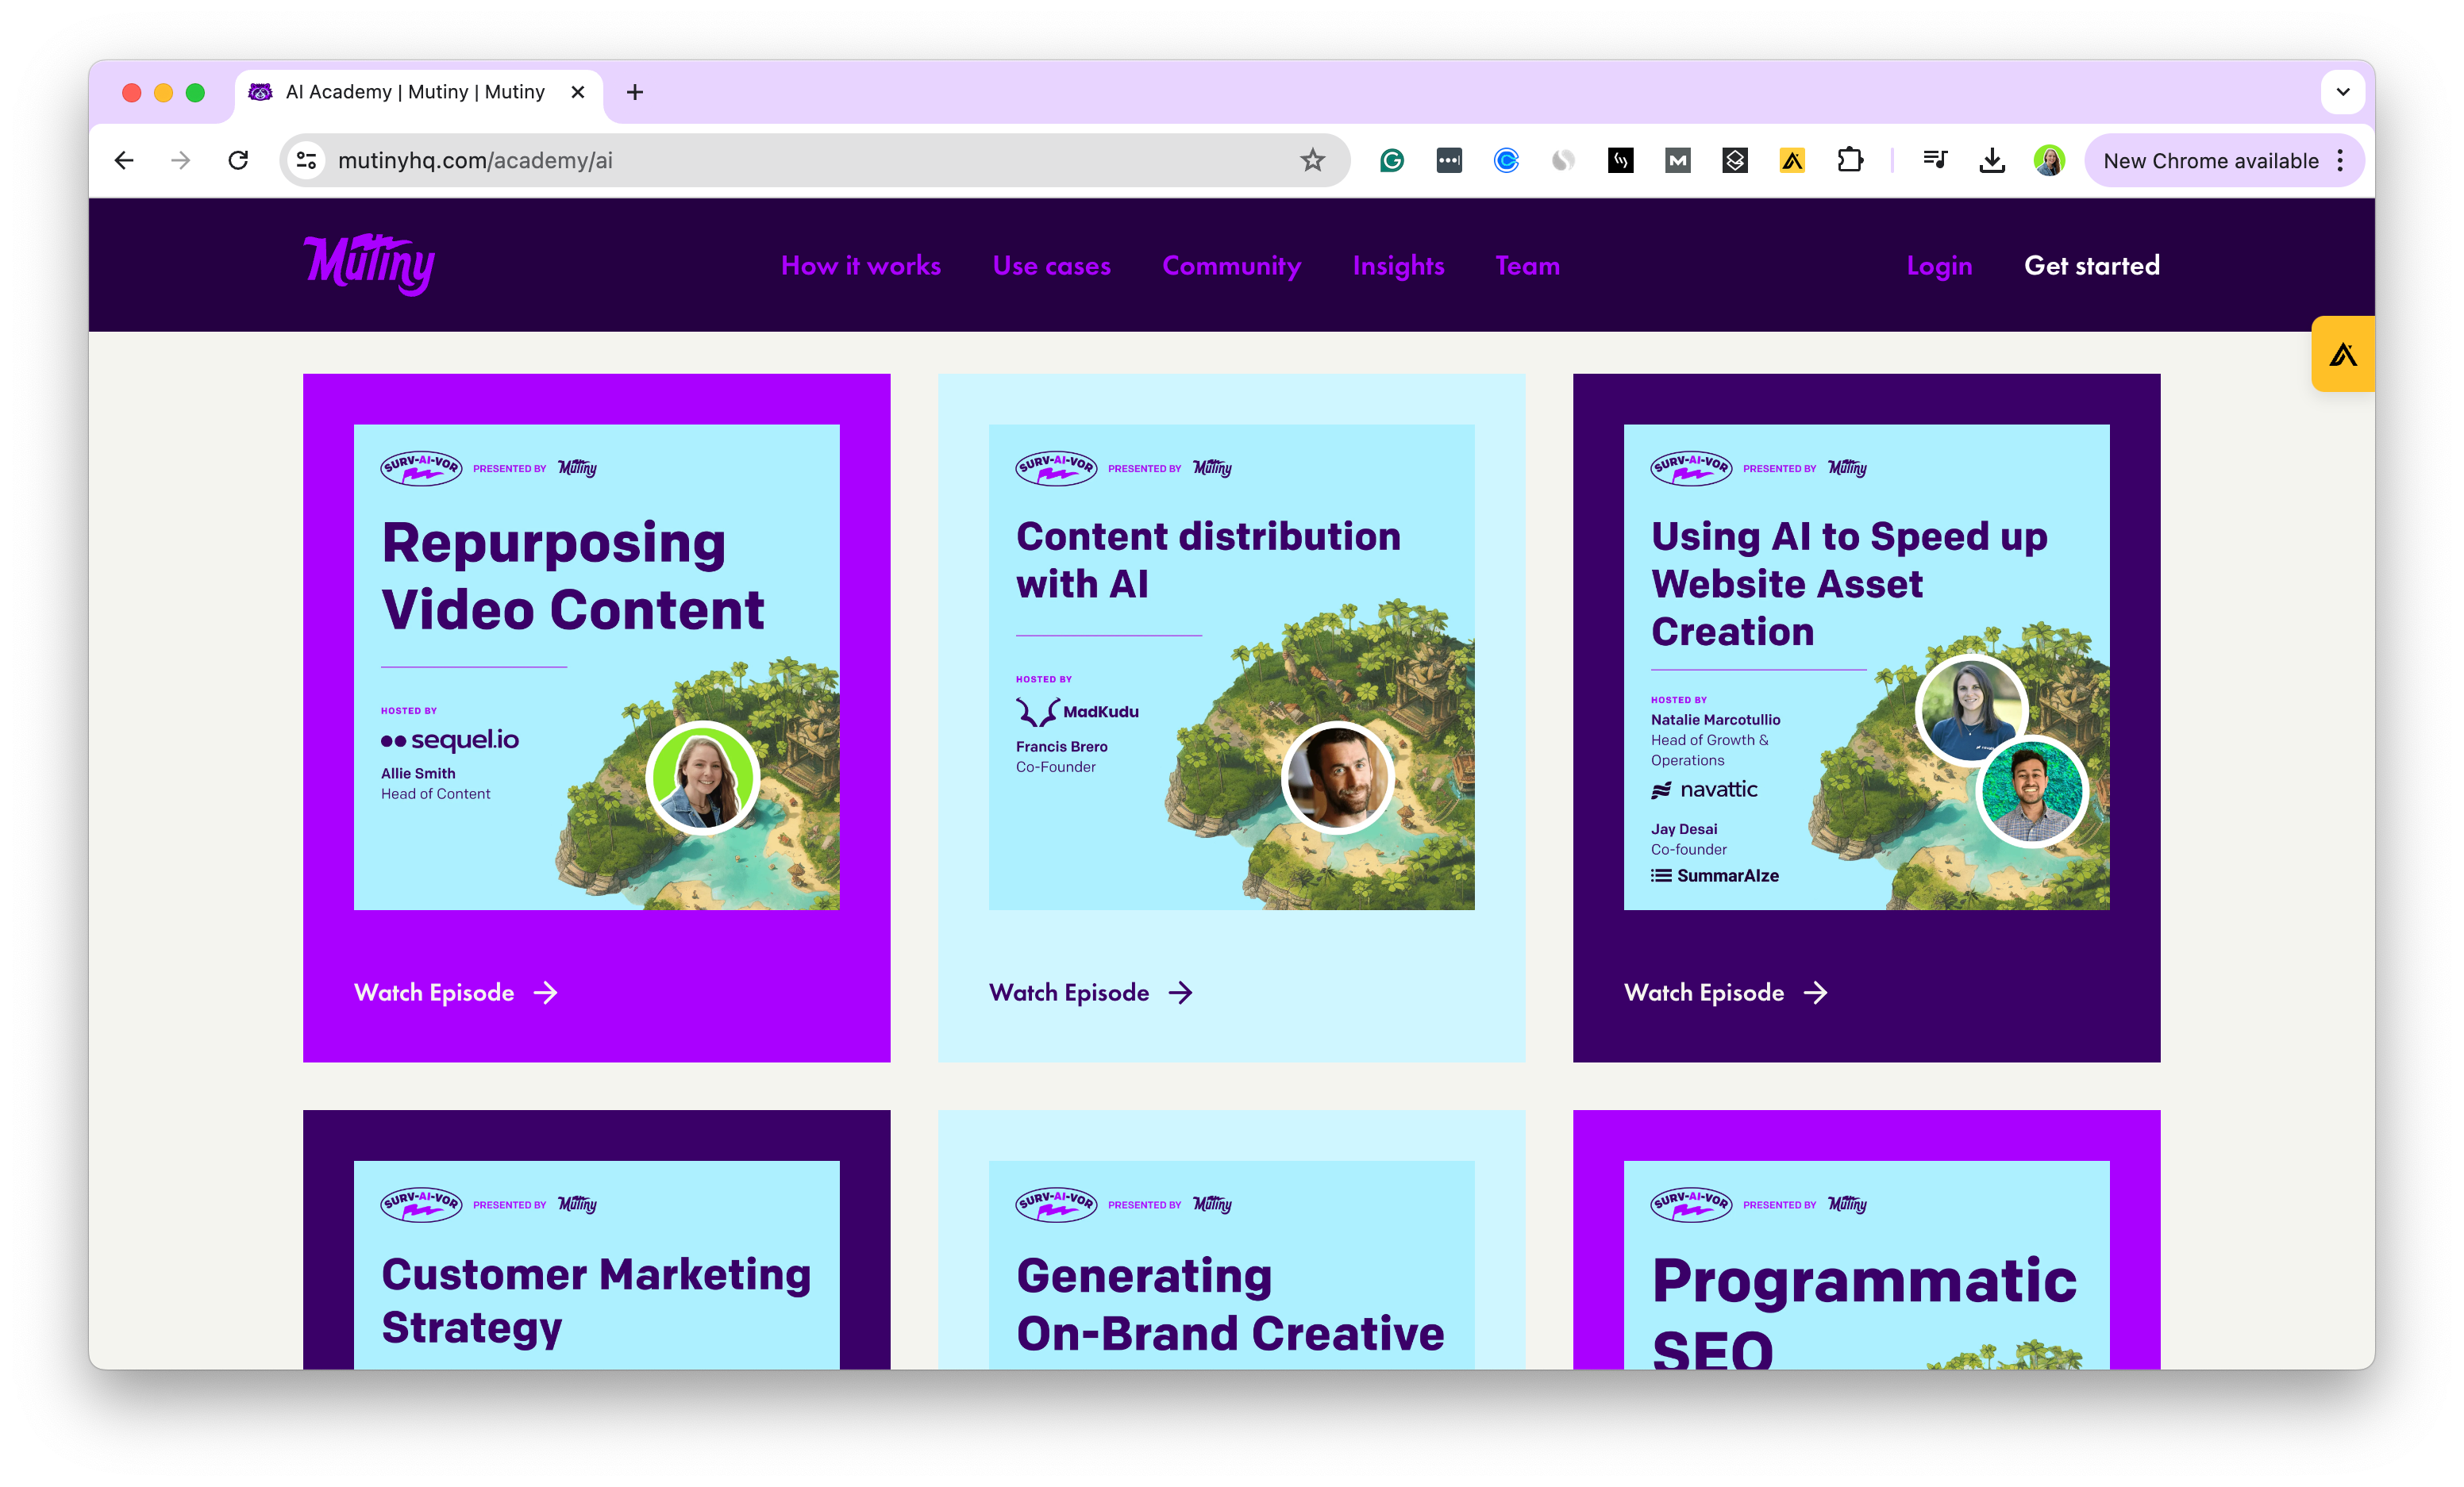Close the AI Academy tab

tap(577, 92)
